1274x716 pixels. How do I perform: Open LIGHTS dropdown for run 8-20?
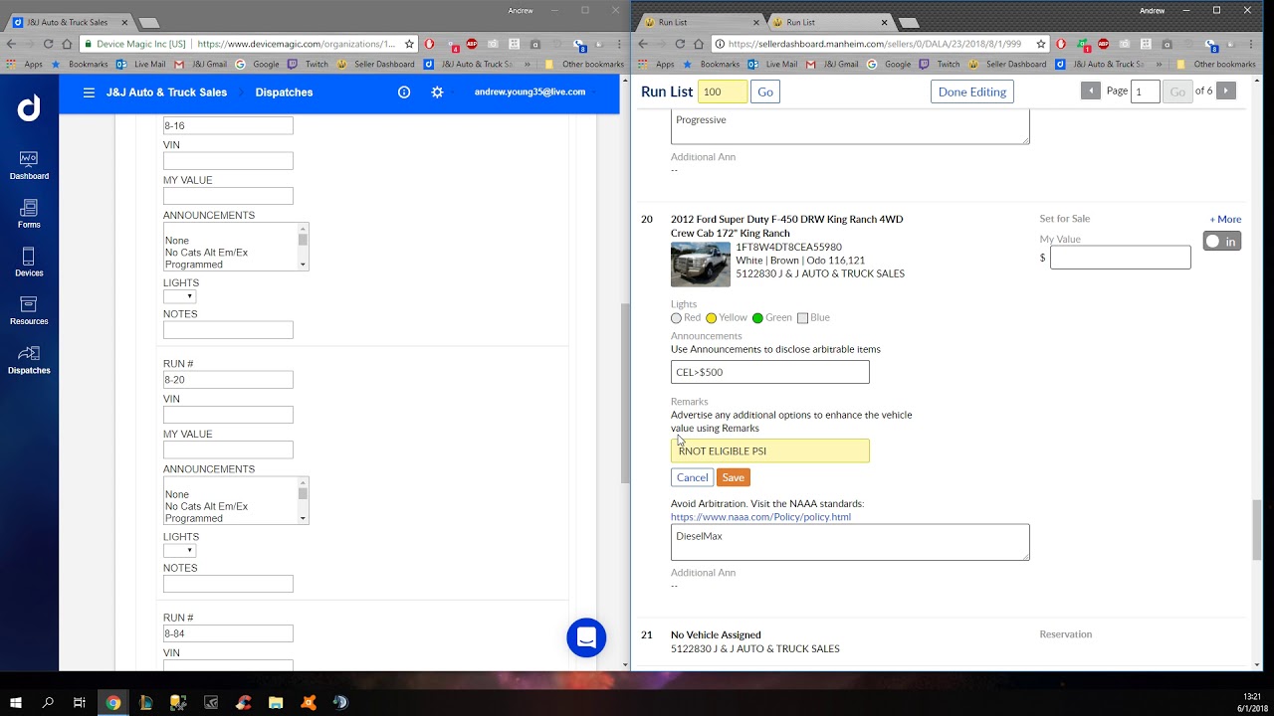[x=179, y=551]
